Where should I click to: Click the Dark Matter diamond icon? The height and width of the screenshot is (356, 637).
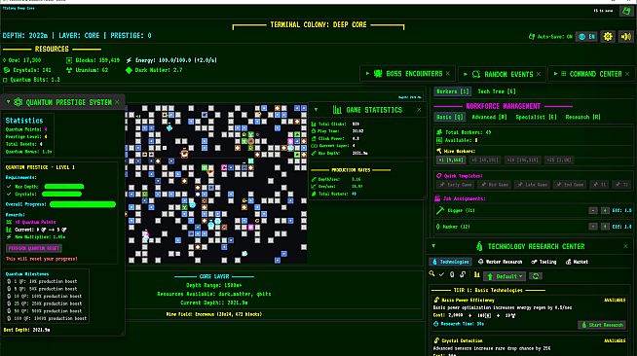tap(129, 70)
